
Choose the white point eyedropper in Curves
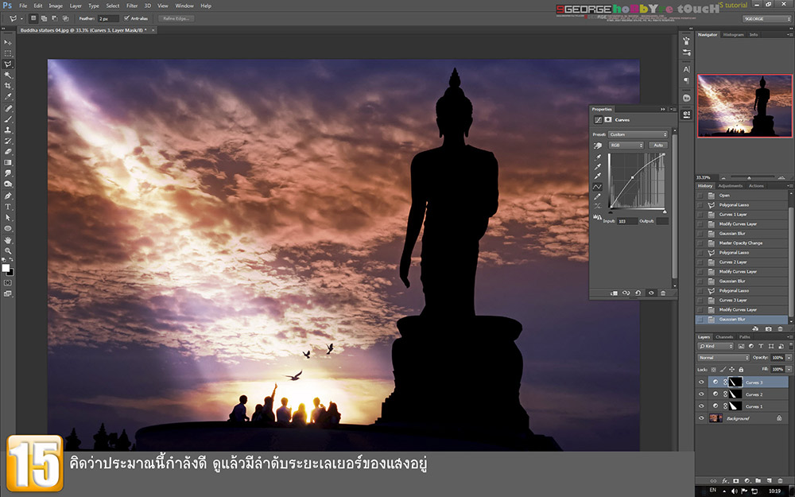598,177
